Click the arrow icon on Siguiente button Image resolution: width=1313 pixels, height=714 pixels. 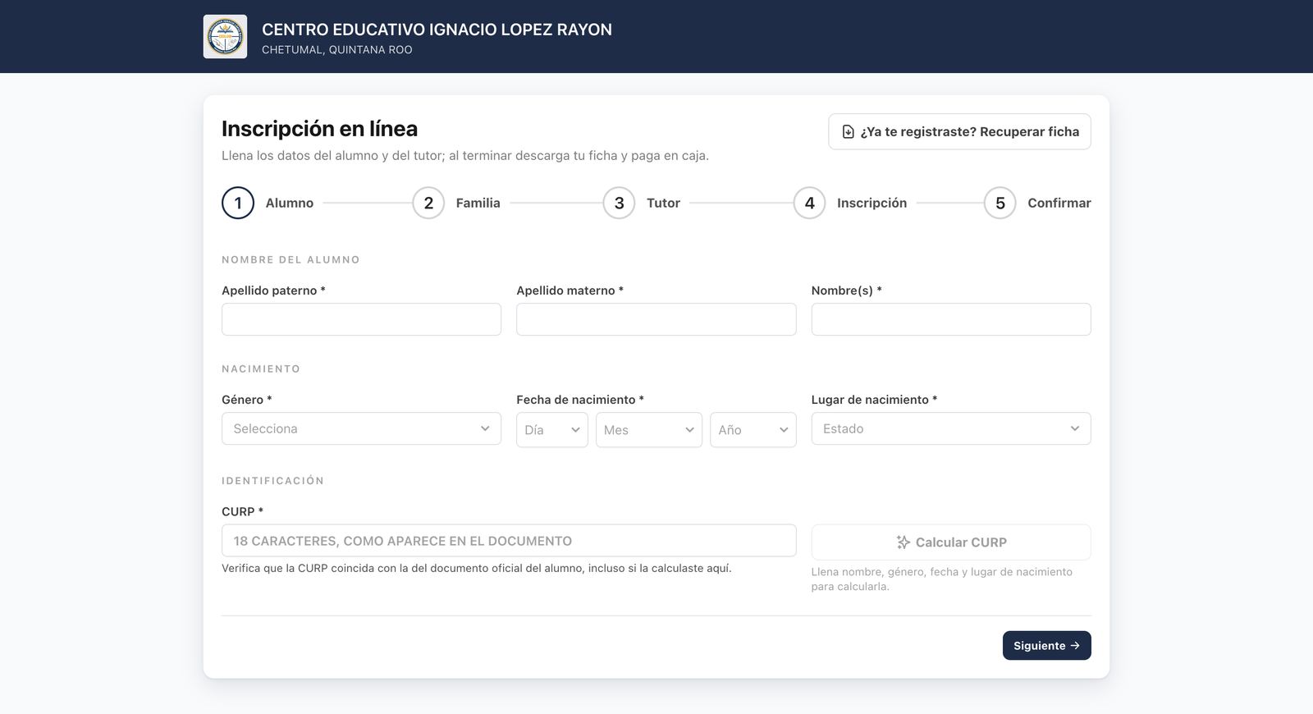tap(1075, 646)
